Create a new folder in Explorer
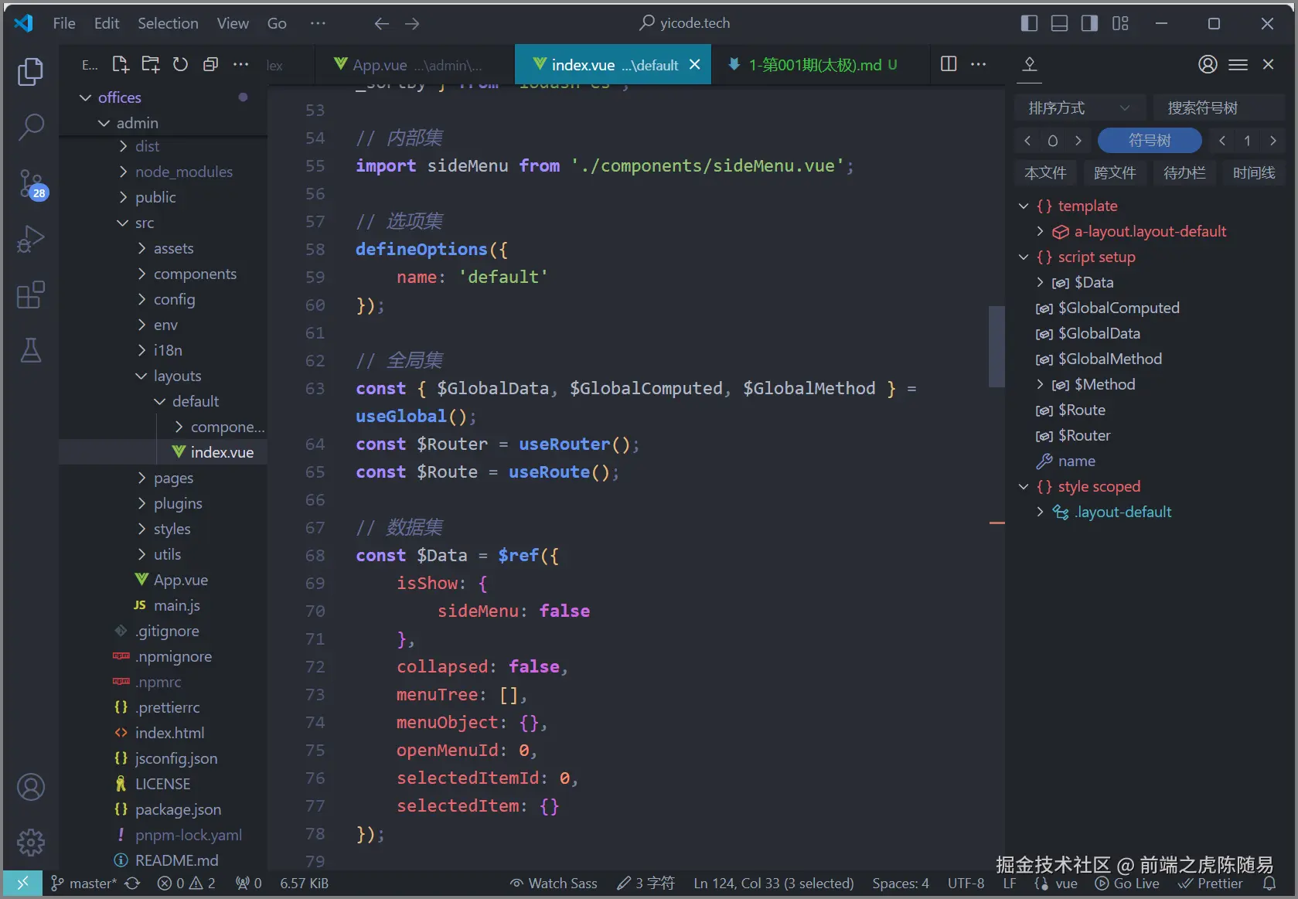This screenshot has width=1298, height=899. [151, 65]
